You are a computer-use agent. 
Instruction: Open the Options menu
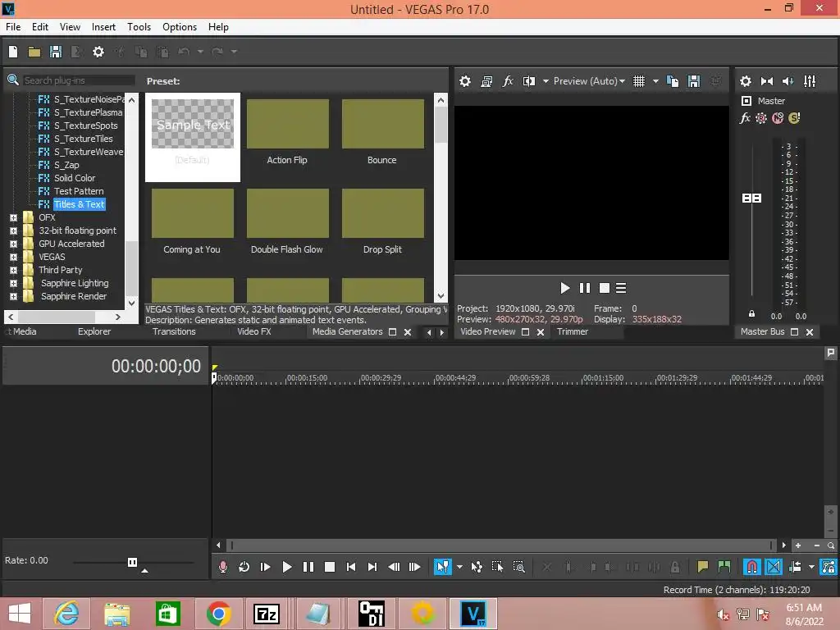tap(180, 27)
